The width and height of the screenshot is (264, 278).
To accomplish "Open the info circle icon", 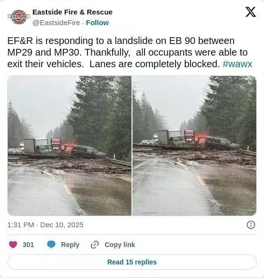I will [251, 225].
